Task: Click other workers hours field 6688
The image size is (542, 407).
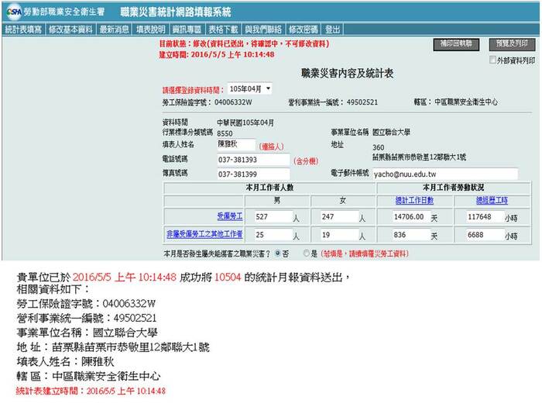Action: click(485, 235)
